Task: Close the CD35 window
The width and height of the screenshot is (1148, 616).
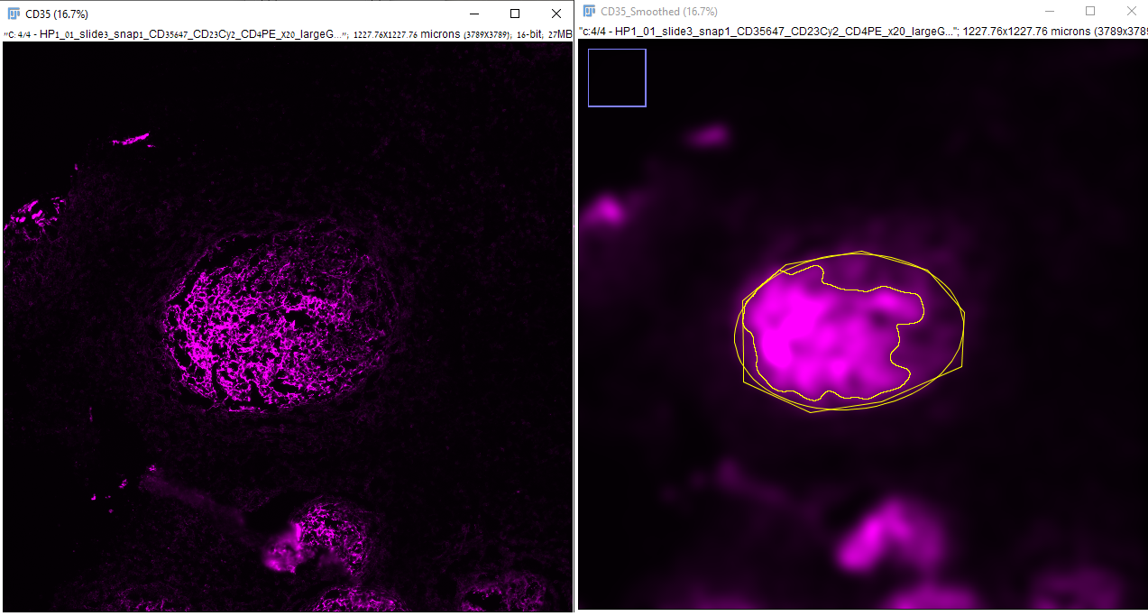Action: tap(556, 14)
